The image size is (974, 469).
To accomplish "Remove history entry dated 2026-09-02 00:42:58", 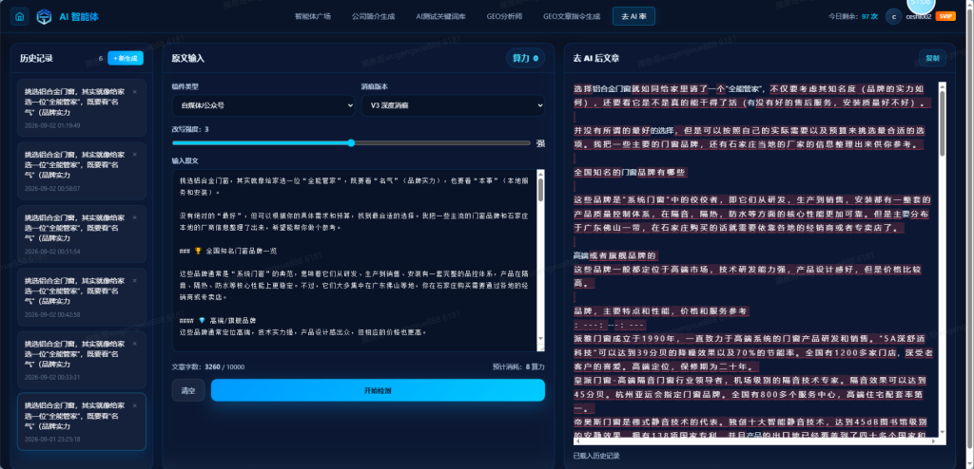I will click(x=135, y=280).
